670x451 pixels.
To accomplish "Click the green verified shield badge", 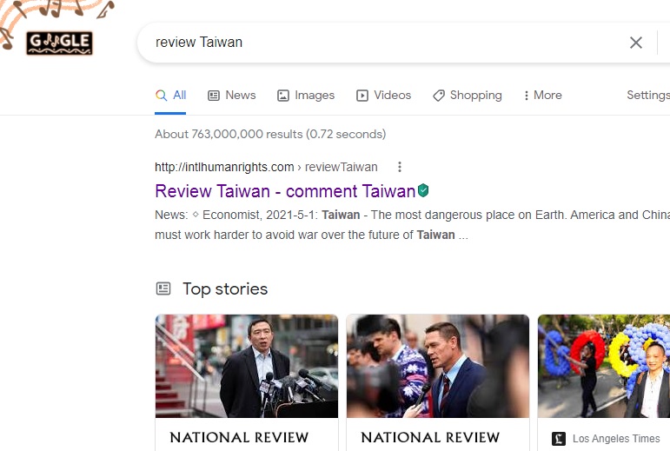I will [x=423, y=190].
